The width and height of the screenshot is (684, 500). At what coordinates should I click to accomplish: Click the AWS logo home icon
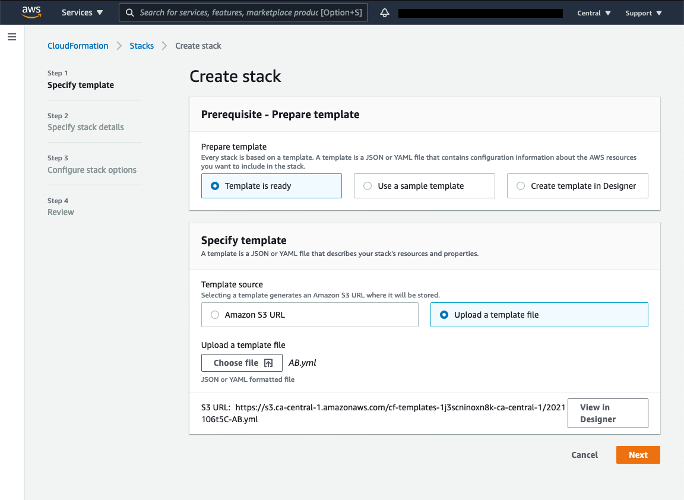(31, 12)
